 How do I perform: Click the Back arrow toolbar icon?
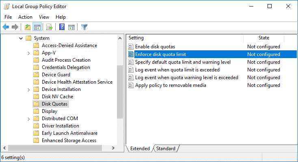pyautogui.click(x=6, y=27)
